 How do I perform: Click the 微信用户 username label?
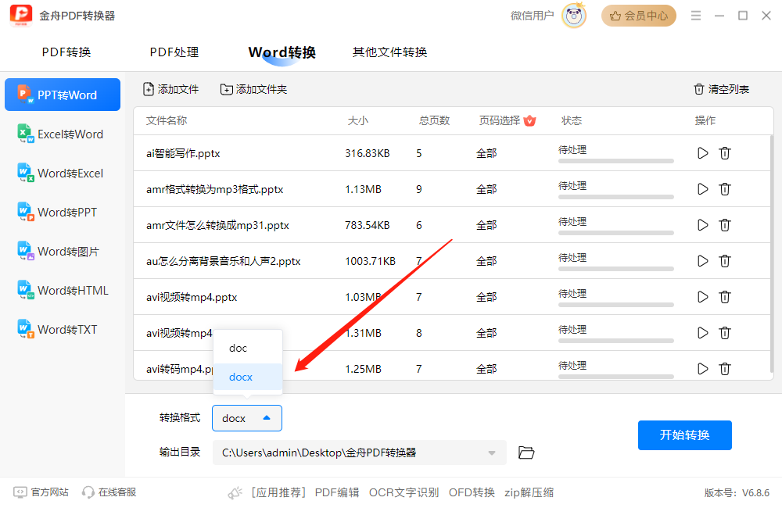532,16
